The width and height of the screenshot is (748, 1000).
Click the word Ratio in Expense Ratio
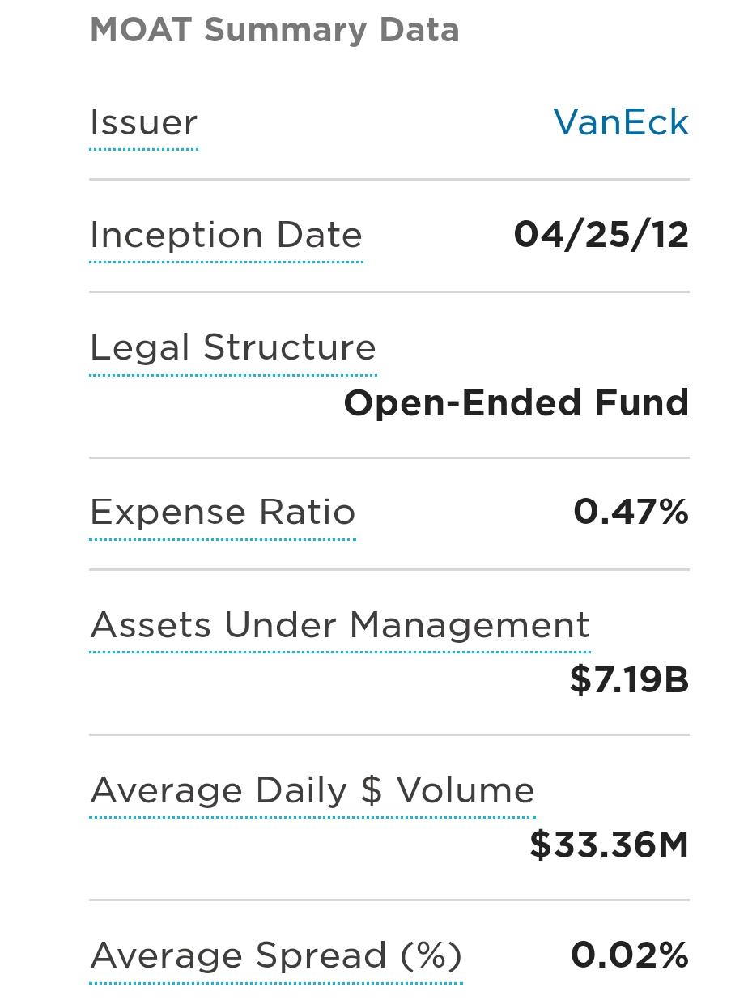(308, 513)
